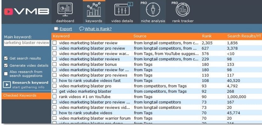Click the search results value 3,378

pyautogui.click(x=232, y=48)
